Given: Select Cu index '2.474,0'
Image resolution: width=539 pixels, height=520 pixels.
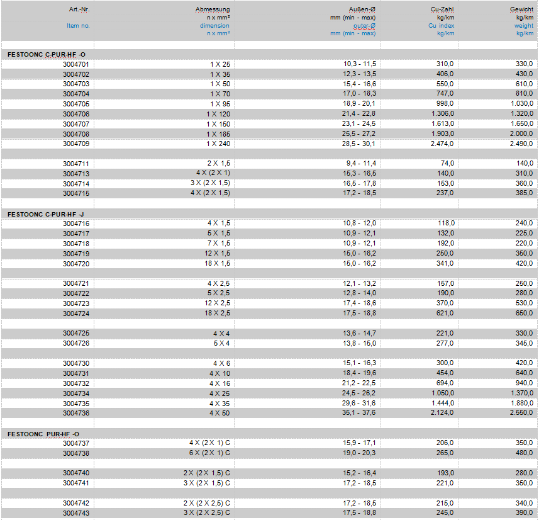Looking at the screenshot, I should [x=442, y=144].
